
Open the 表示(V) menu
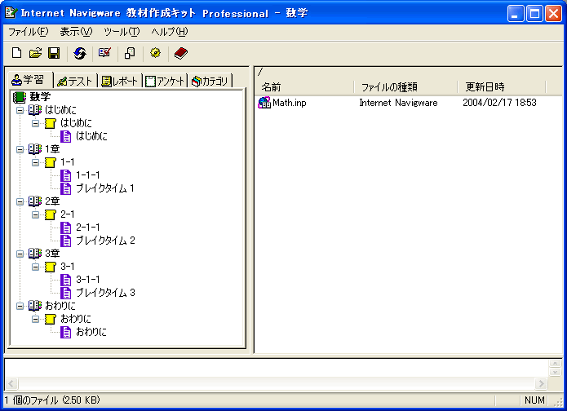point(76,32)
